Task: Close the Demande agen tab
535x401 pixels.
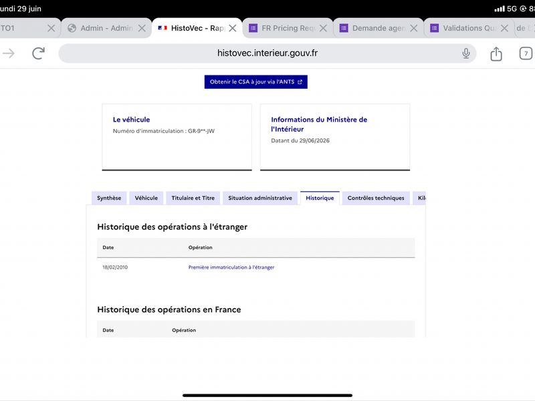Action: click(414, 28)
